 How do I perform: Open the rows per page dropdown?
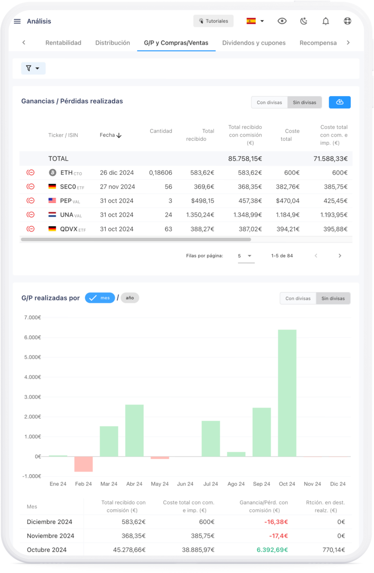(245, 256)
